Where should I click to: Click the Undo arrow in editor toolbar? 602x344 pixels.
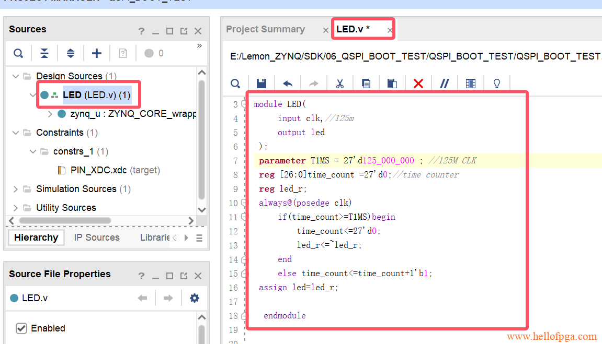click(288, 84)
